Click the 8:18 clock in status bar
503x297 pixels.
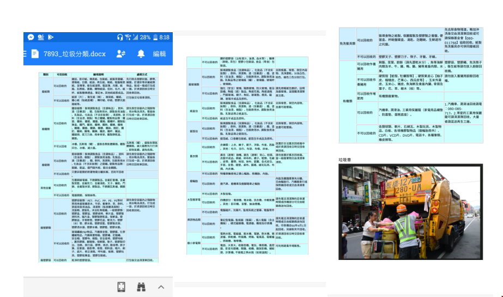click(x=165, y=37)
